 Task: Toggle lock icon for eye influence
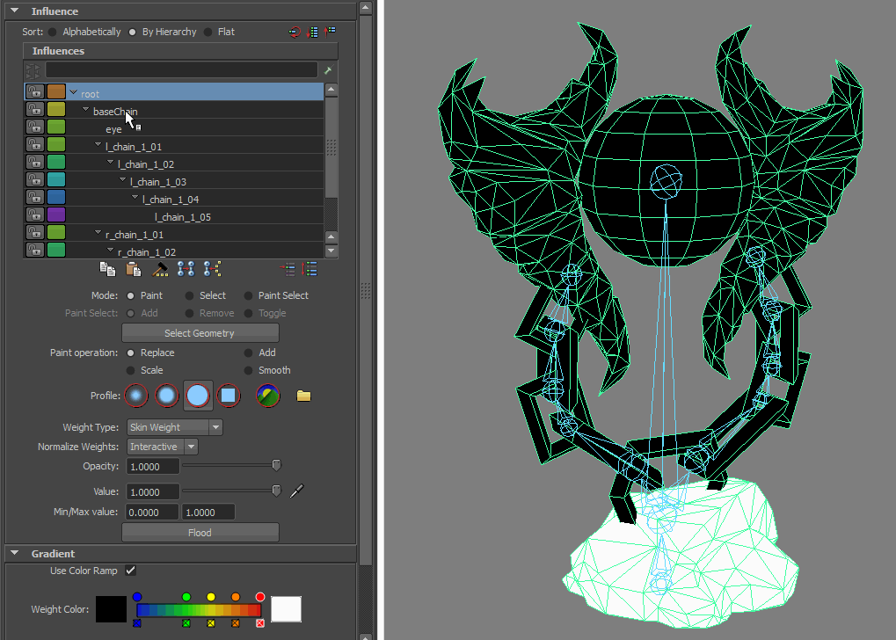tap(34, 127)
